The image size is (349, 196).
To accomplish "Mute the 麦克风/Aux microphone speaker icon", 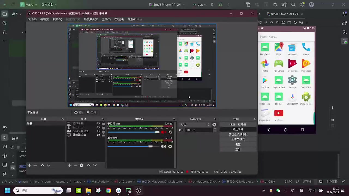I will (163, 132).
